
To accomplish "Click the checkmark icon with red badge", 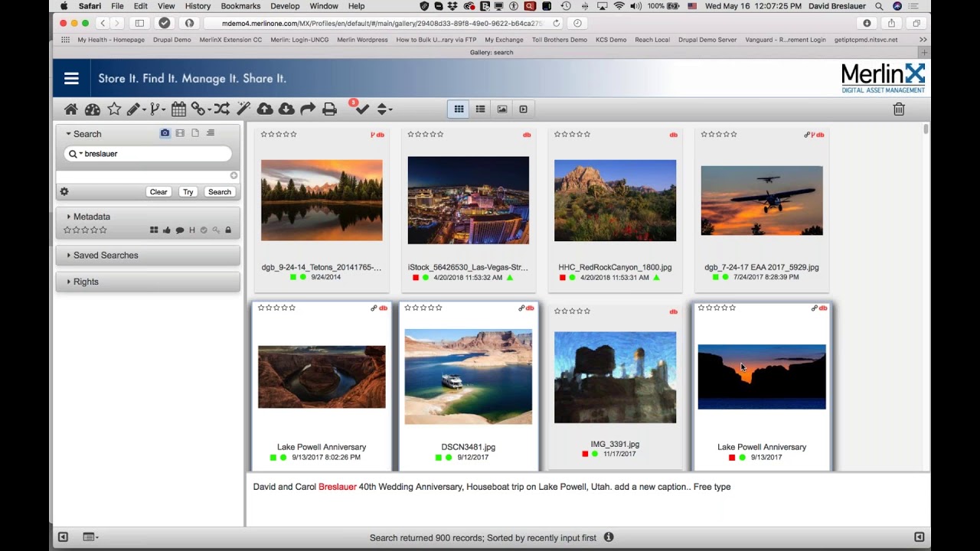I will (x=360, y=109).
